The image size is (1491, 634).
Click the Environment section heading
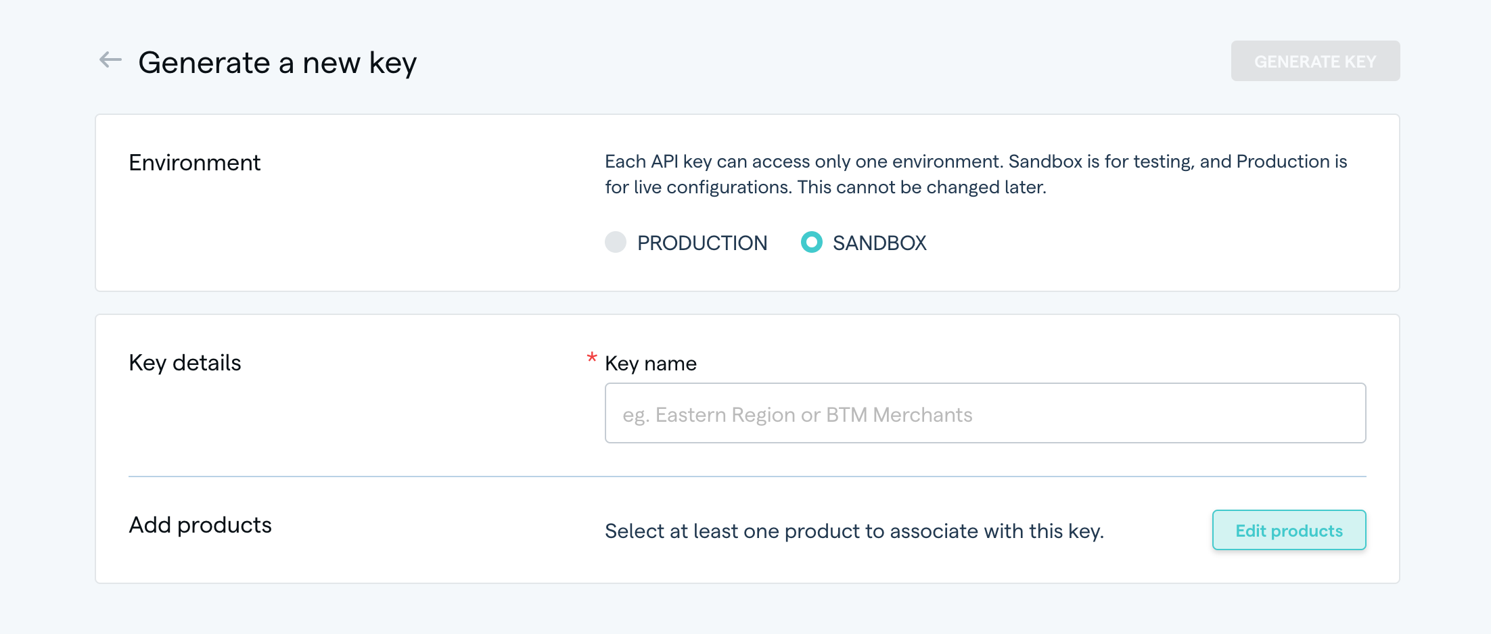(194, 163)
